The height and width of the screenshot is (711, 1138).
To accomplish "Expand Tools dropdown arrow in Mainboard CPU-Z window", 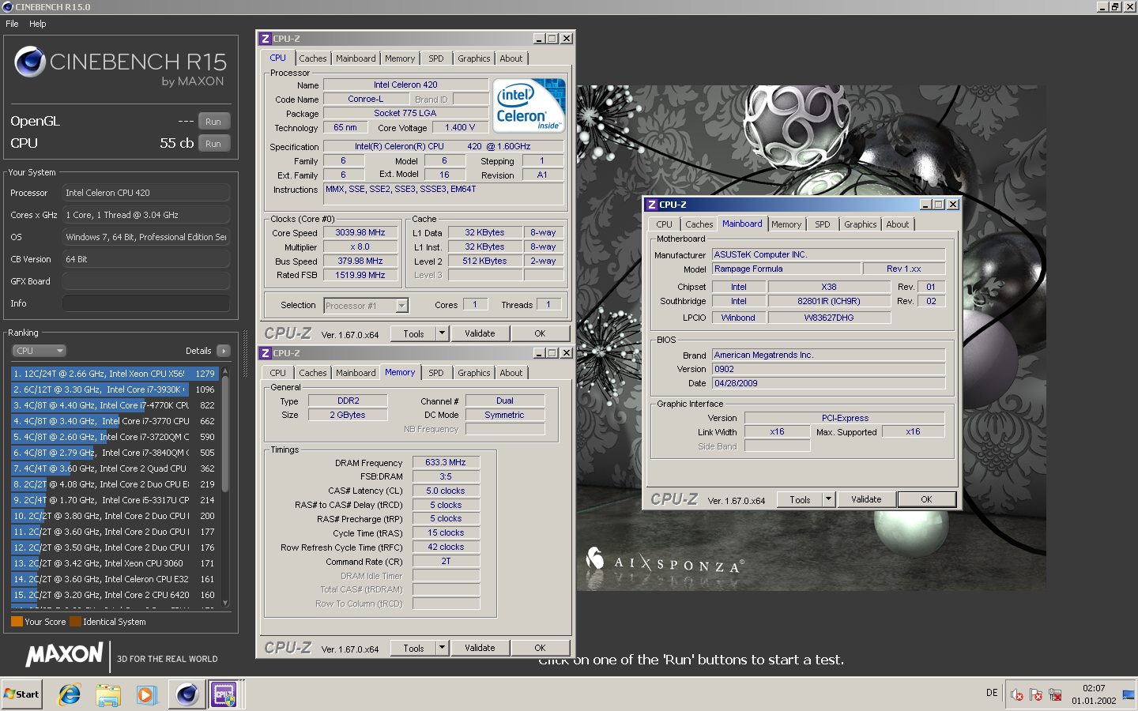I will [x=829, y=499].
